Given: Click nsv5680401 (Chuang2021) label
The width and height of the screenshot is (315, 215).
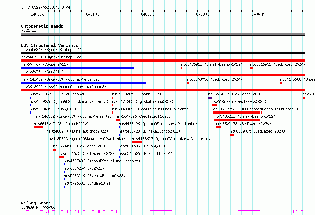Looking at the screenshot, I should click(x=54, y=109).
